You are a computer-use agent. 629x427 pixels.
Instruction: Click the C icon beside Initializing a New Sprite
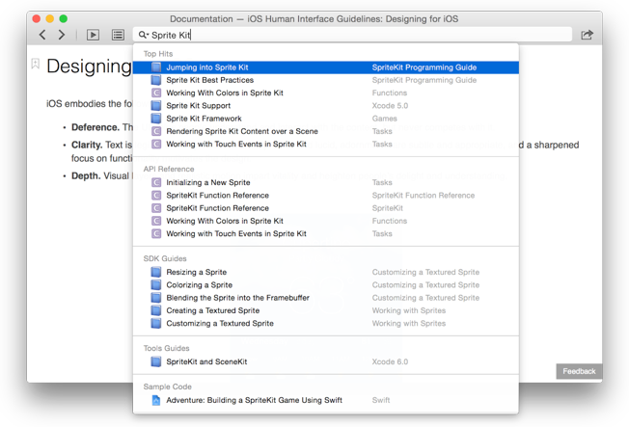point(156,183)
